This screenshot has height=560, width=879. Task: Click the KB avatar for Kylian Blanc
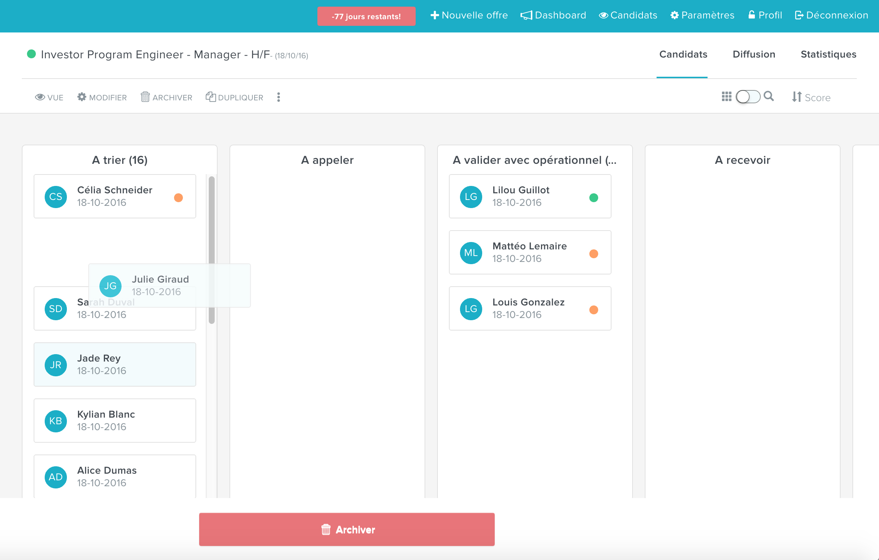56,421
